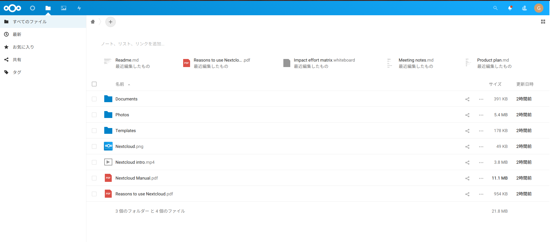Click the notes input ノート、リスト、リンクを追加
This screenshot has width=550, height=242.
click(x=133, y=44)
